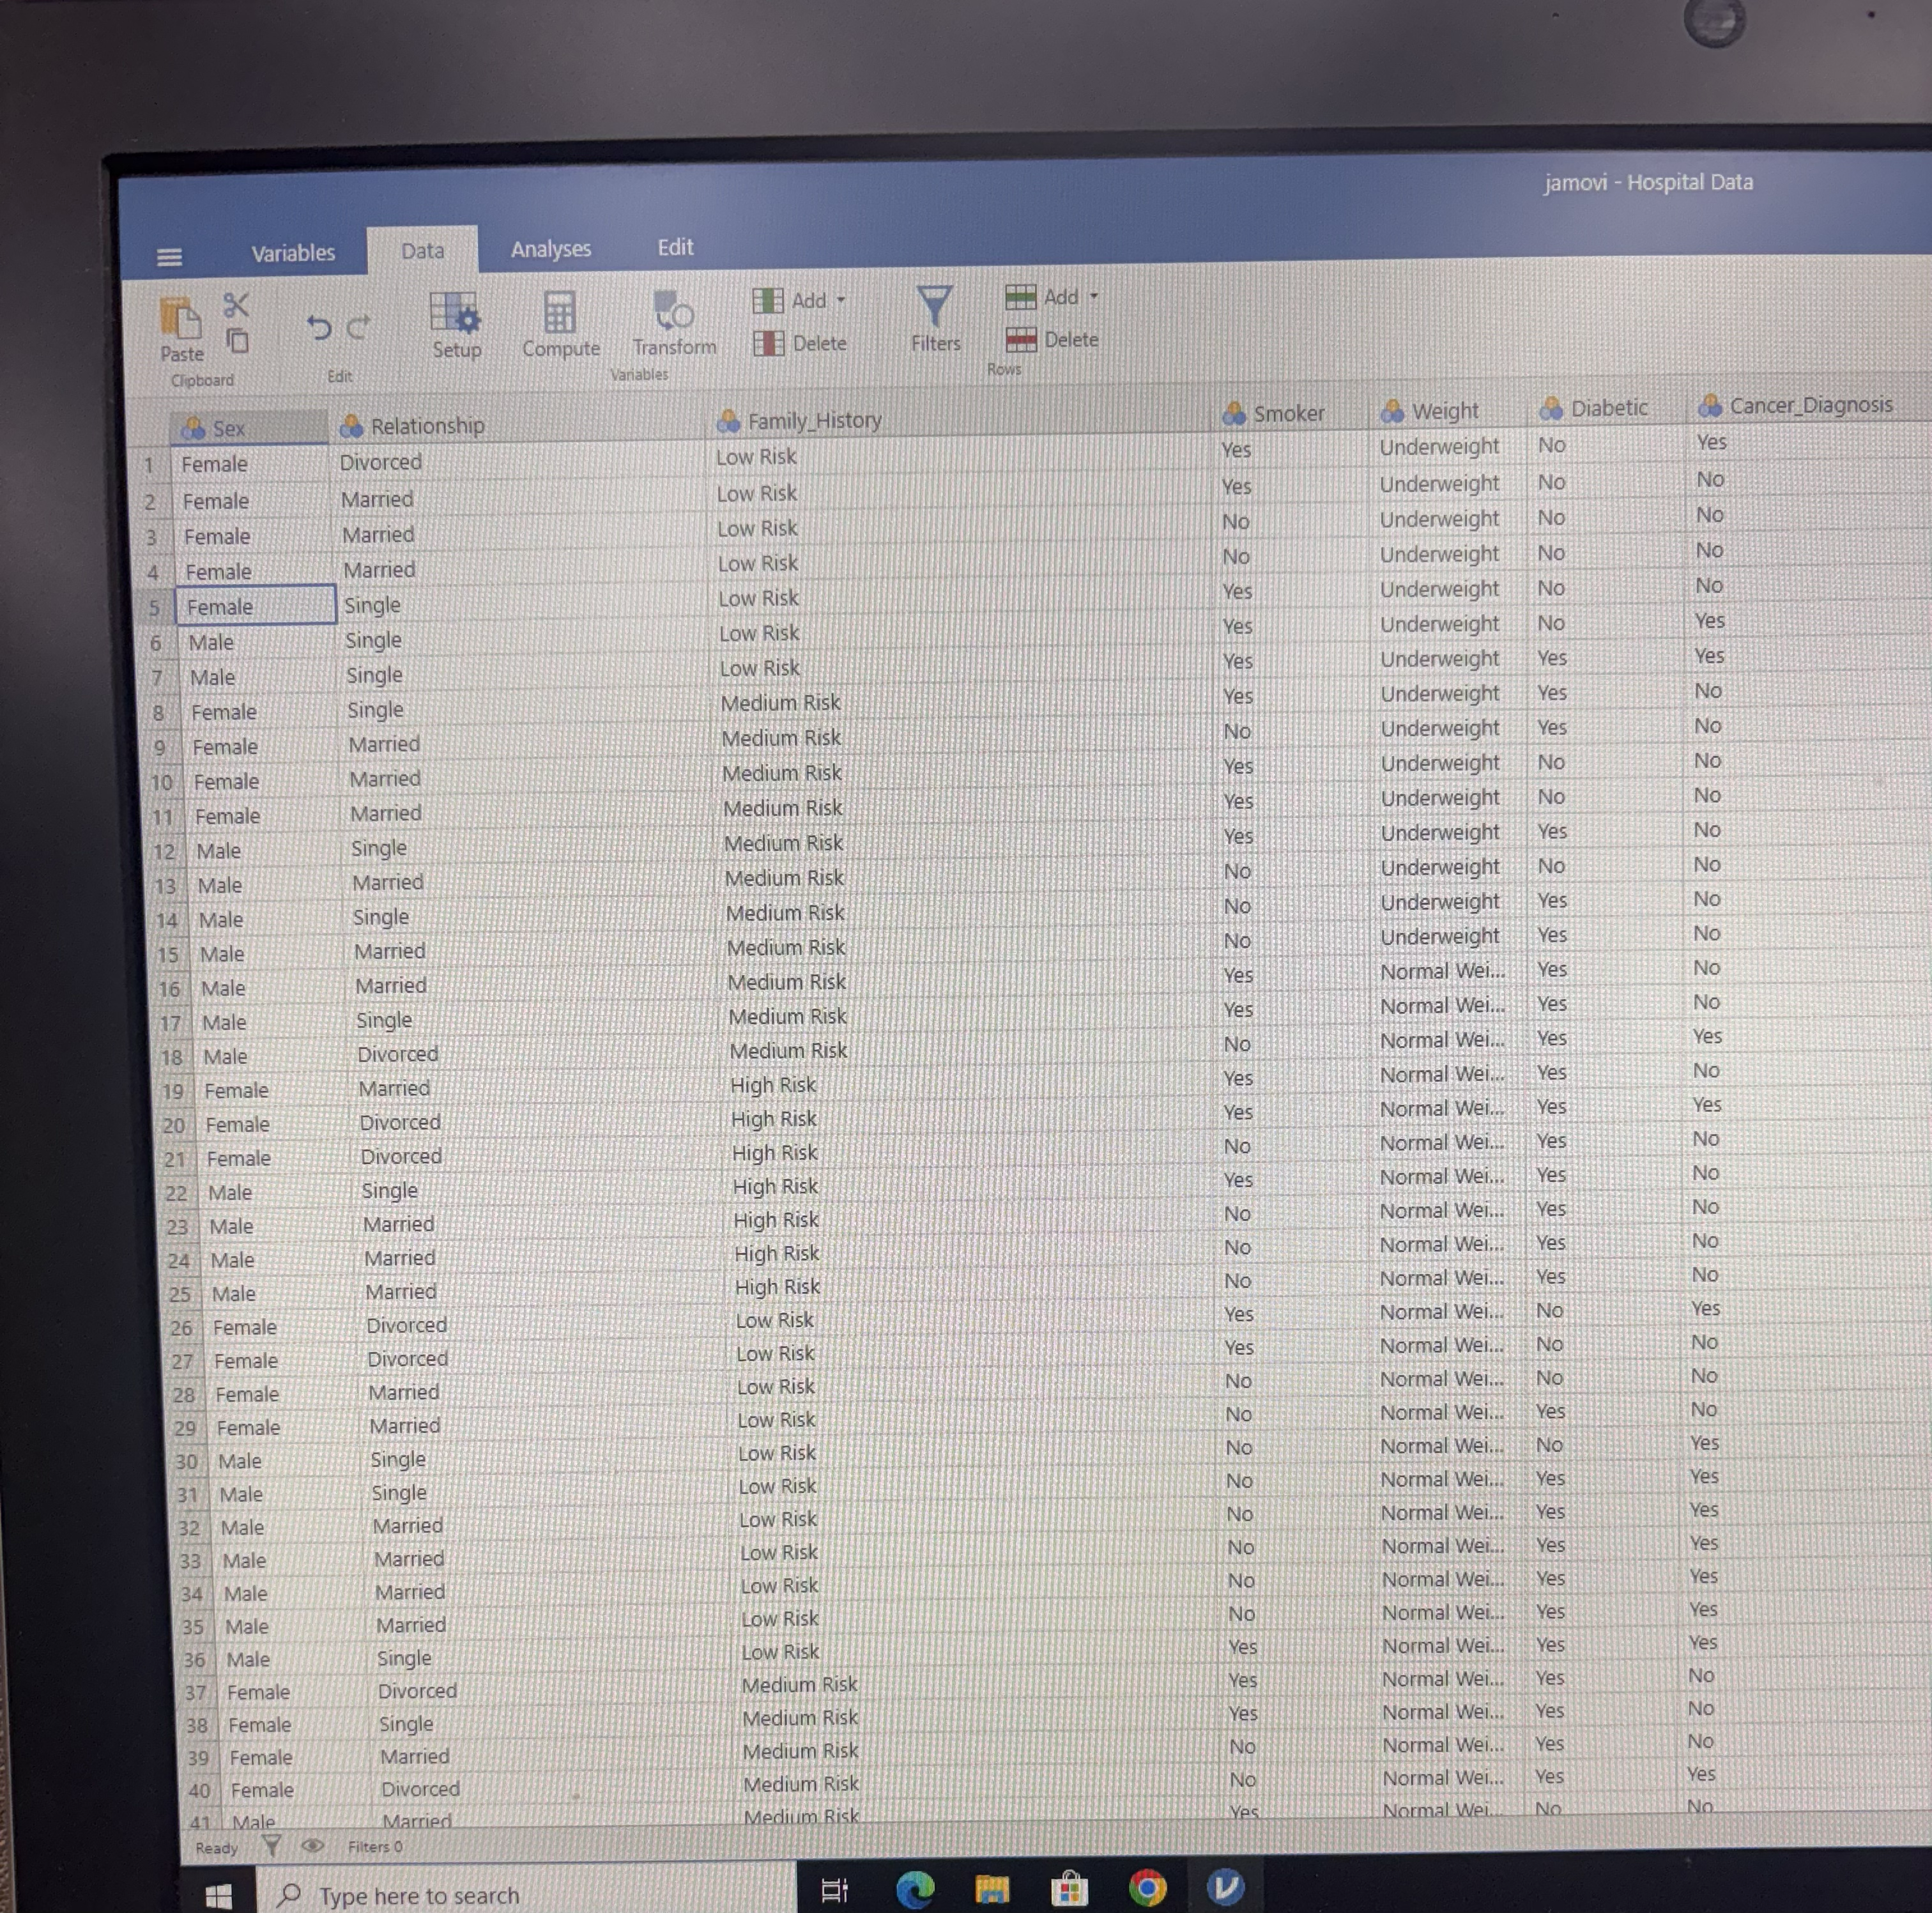
Task: Expand the Rows Add dropdown arrow
Action: click(x=1093, y=296)
